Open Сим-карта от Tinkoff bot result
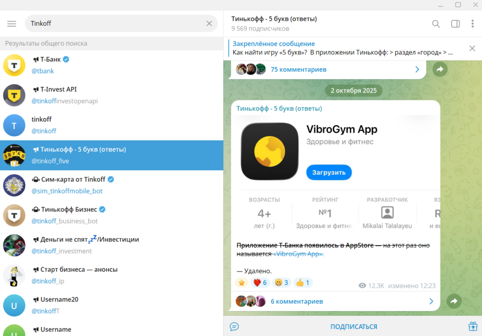 112,185
